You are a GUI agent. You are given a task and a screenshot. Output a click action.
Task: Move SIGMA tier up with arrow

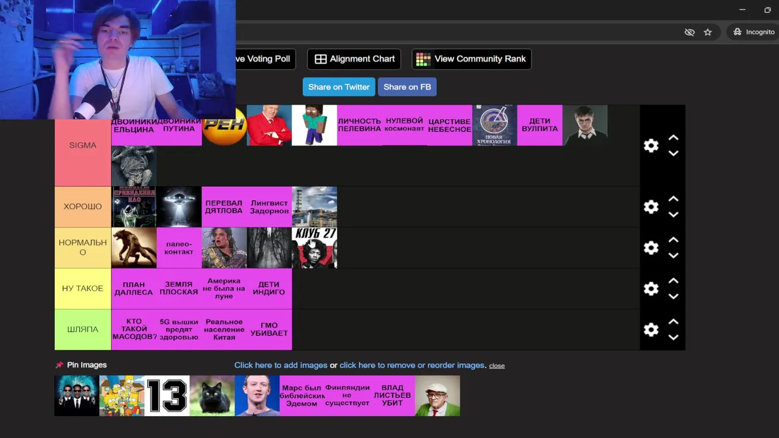[x=673, y=138]
